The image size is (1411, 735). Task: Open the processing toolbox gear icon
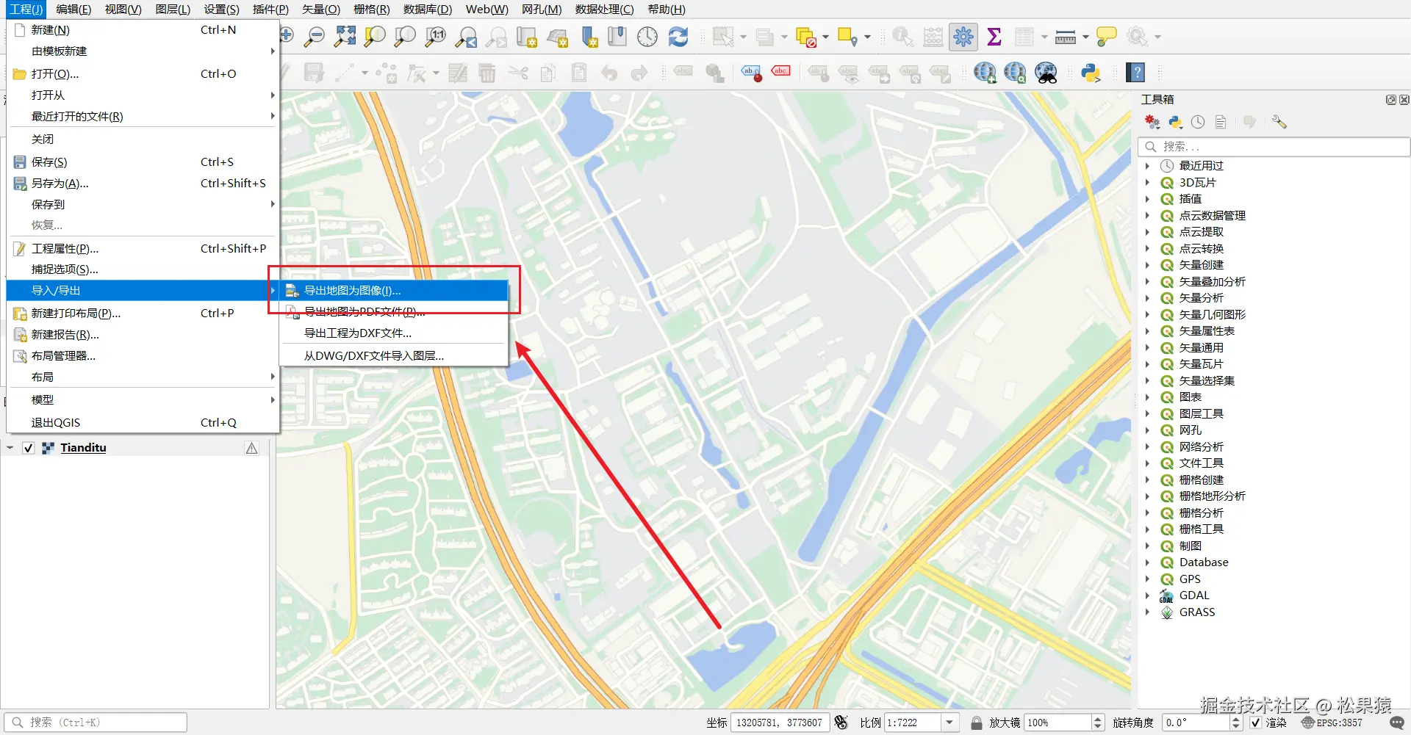(x=963, y=37)
